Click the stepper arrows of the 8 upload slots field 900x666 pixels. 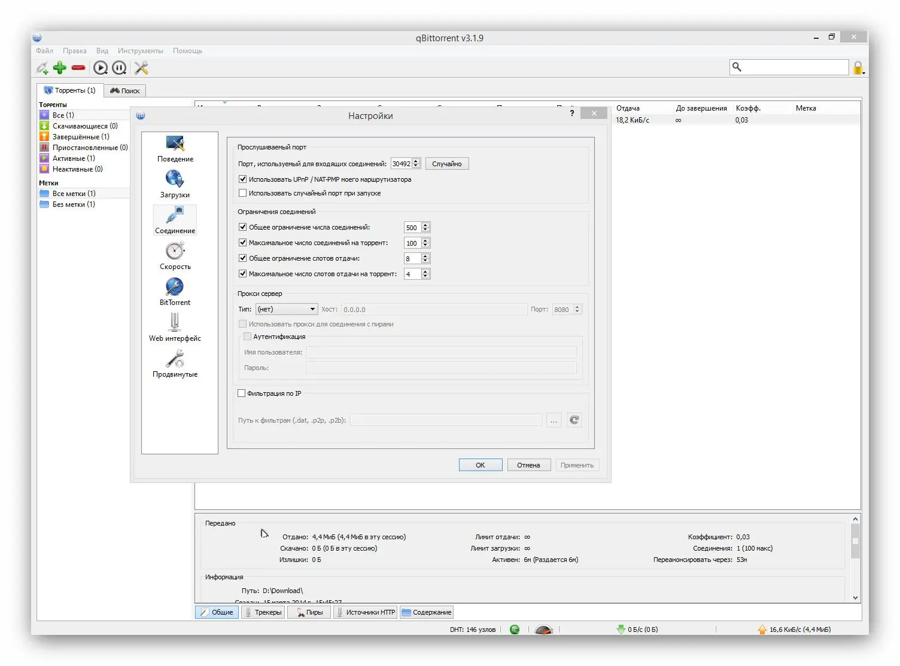(425, 258)
